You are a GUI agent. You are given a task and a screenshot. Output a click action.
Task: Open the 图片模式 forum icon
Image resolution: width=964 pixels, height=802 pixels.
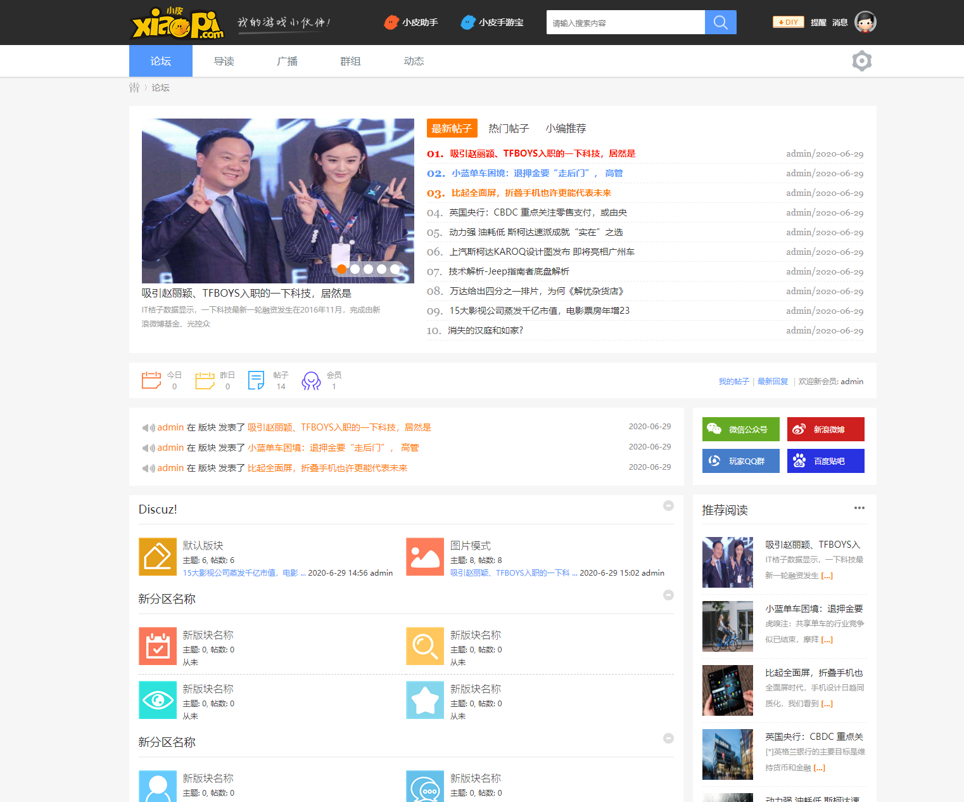(425, 557)
